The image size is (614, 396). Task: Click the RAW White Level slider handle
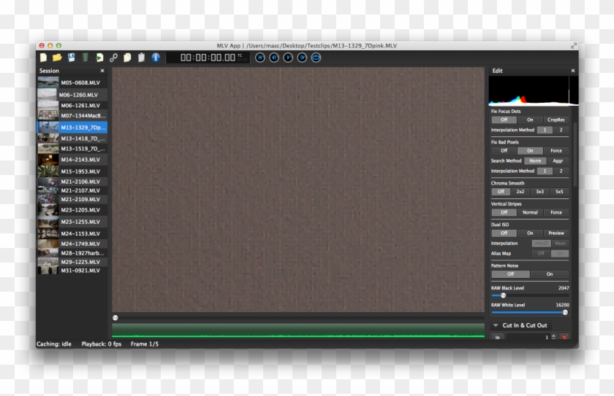pyautogui.click(x=564, y=312)
